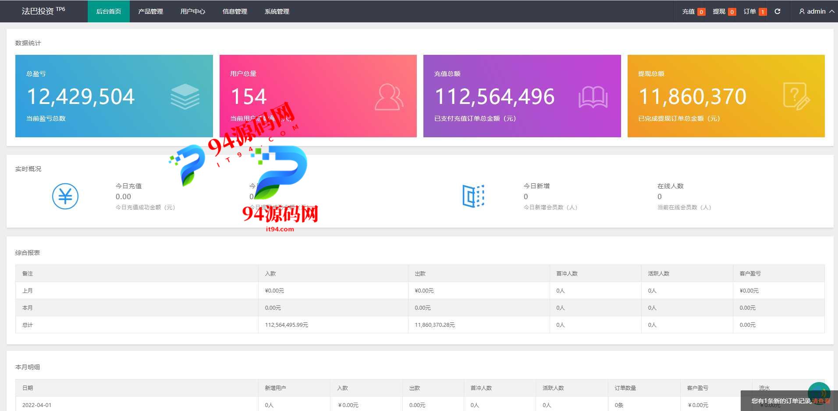Click the 出款 header in 综合报表
Image resolution: width=838 pixels, height=411 pixels.
click(x=420, y=274)
